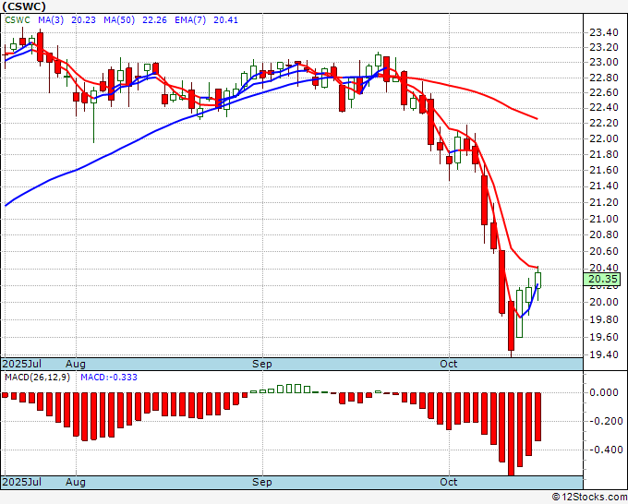
Task: Click the Oct label on price time axis
Action: click(x=449, y=364)
